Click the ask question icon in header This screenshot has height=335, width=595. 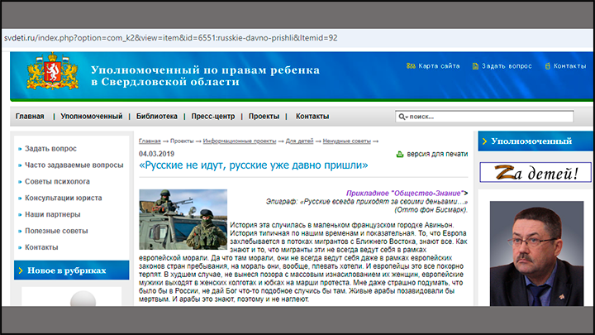pos(475,66)
